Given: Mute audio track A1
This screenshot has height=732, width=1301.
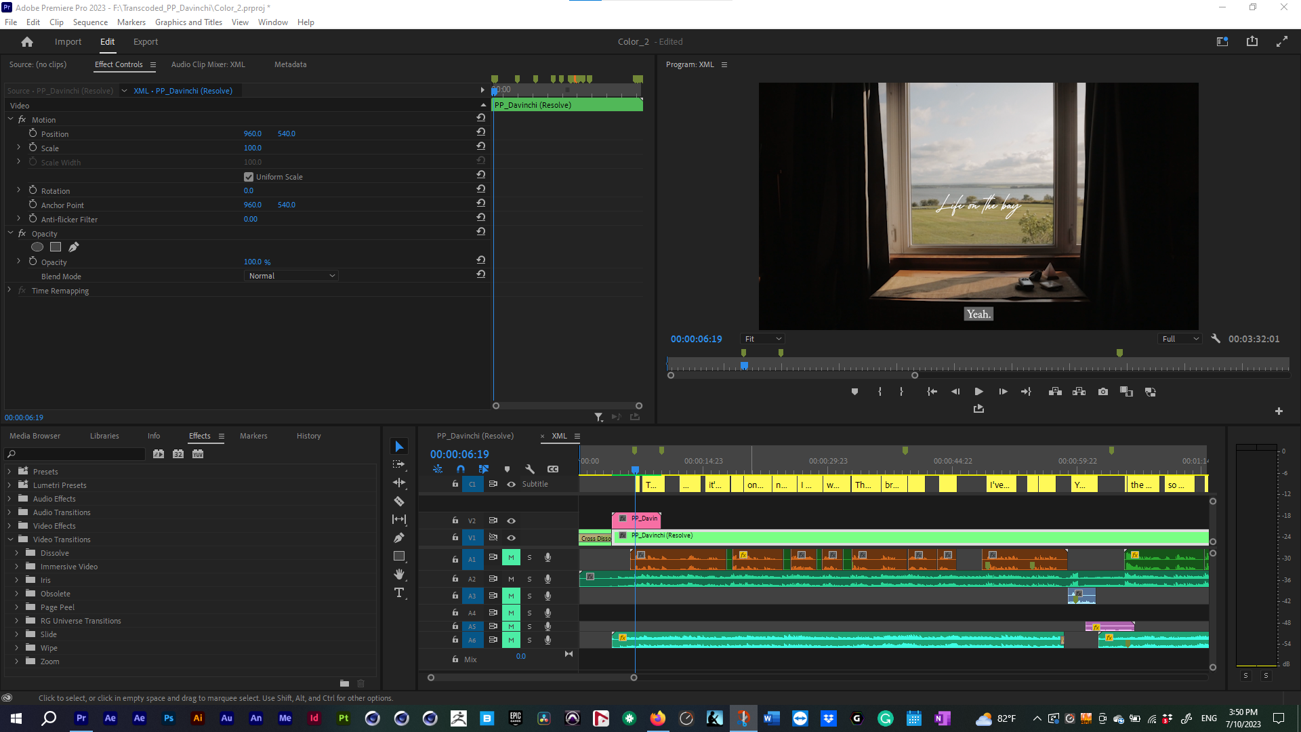Looking at the screenshot, I should [x=511, y=557].
